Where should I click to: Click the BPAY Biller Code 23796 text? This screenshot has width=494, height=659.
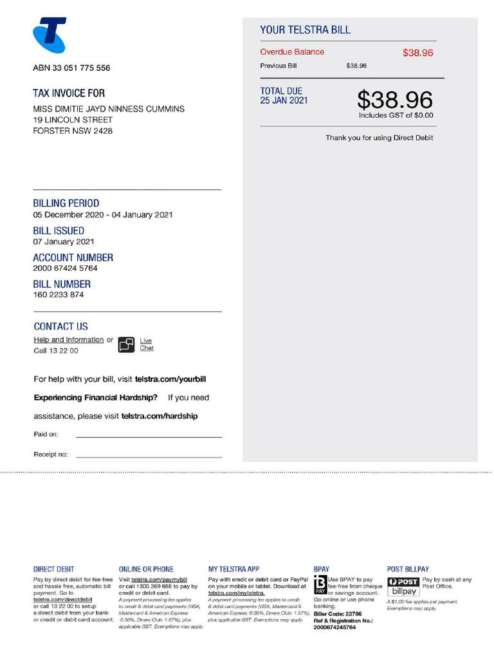[338, 613]
